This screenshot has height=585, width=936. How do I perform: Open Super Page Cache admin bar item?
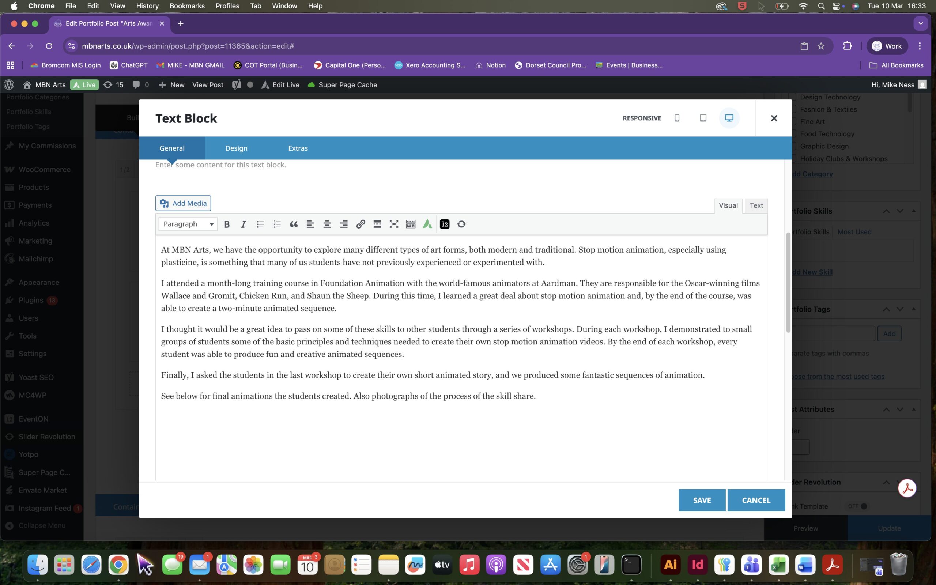tap(342, 85)
